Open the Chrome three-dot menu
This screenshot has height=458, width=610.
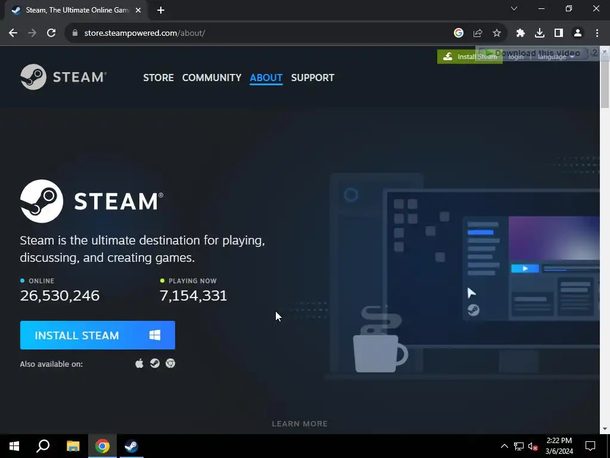(x=597, y=33)
